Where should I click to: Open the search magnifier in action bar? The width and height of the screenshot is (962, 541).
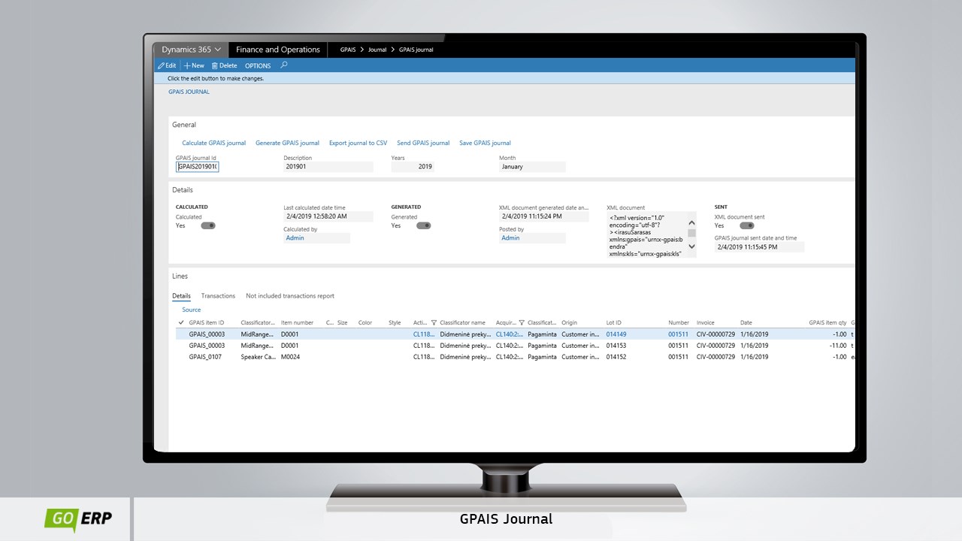284,65
